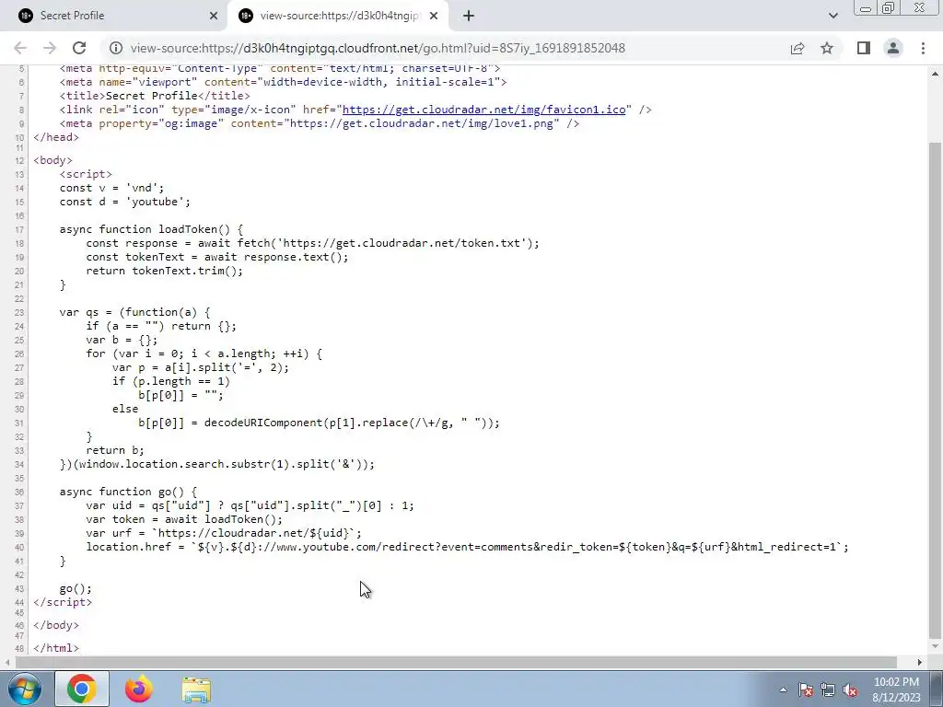This screenshot has height=707, width=943.
Task: Share this page from the address bar
Action: [x=797, y=48]
